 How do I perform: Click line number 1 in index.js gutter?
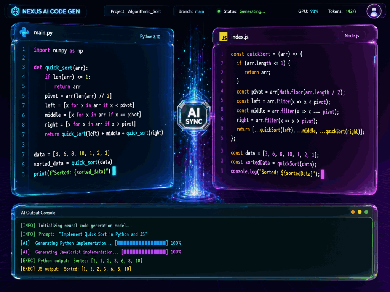pyautogui.click(x=222, y=54)
